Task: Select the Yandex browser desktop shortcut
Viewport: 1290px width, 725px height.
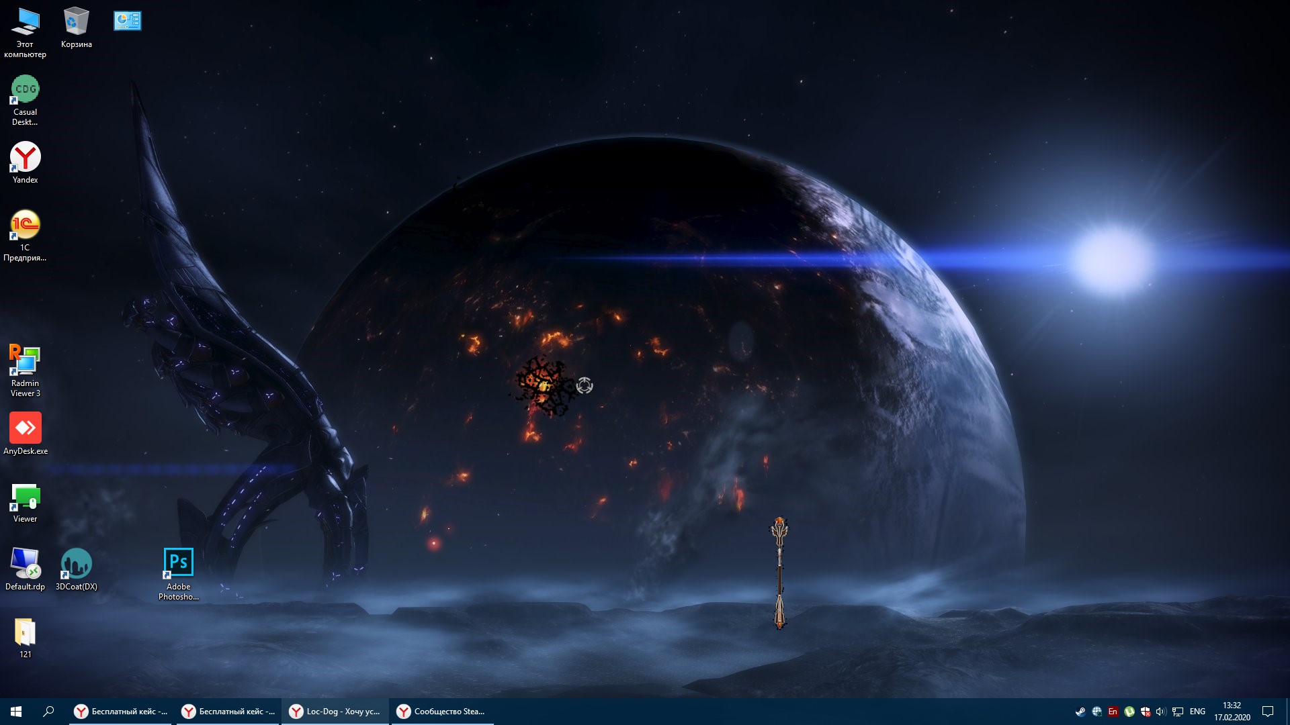Action: coord(26,162)
